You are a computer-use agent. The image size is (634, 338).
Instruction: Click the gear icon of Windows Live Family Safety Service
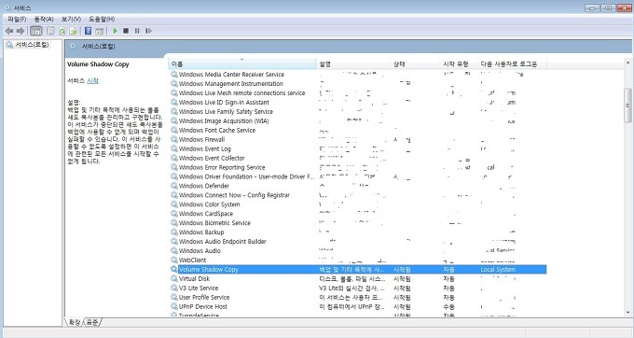click(x=173, y=111)
